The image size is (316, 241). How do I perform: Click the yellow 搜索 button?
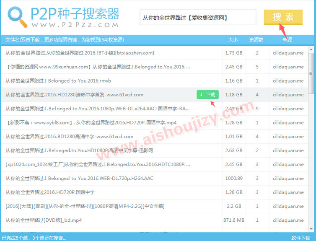pyautogui.click(x=283, y=17)
